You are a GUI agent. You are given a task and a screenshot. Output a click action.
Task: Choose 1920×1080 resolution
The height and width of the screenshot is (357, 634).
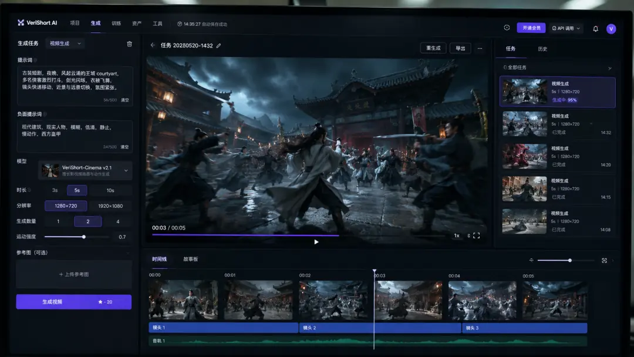click(110, 206)
